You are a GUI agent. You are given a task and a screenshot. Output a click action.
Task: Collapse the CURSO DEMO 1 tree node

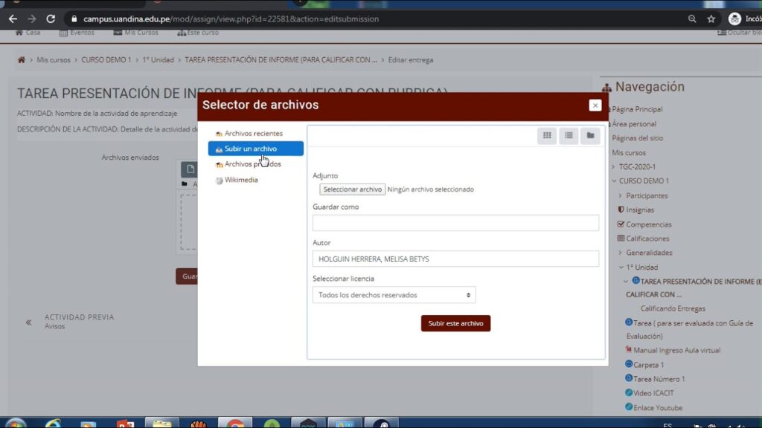614,181
